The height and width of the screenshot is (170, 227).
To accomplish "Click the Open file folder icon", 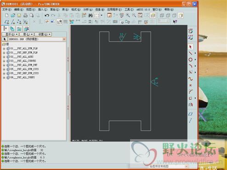I will click(x=13, y=15).
